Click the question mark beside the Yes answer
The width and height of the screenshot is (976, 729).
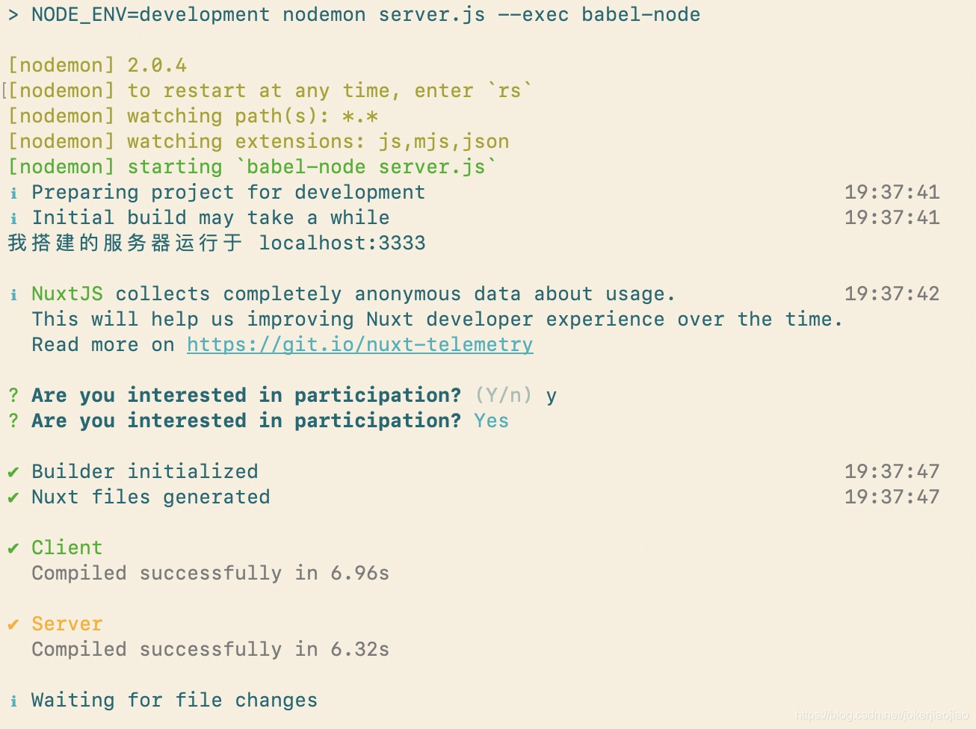(13, 421)
